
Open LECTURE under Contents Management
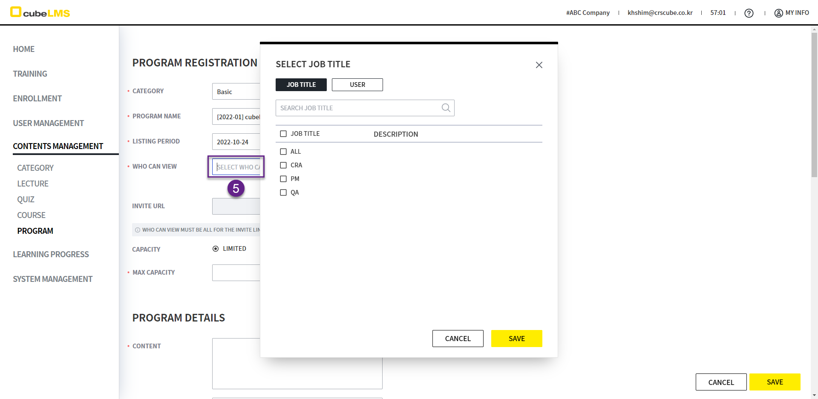(x=33, y=184)
